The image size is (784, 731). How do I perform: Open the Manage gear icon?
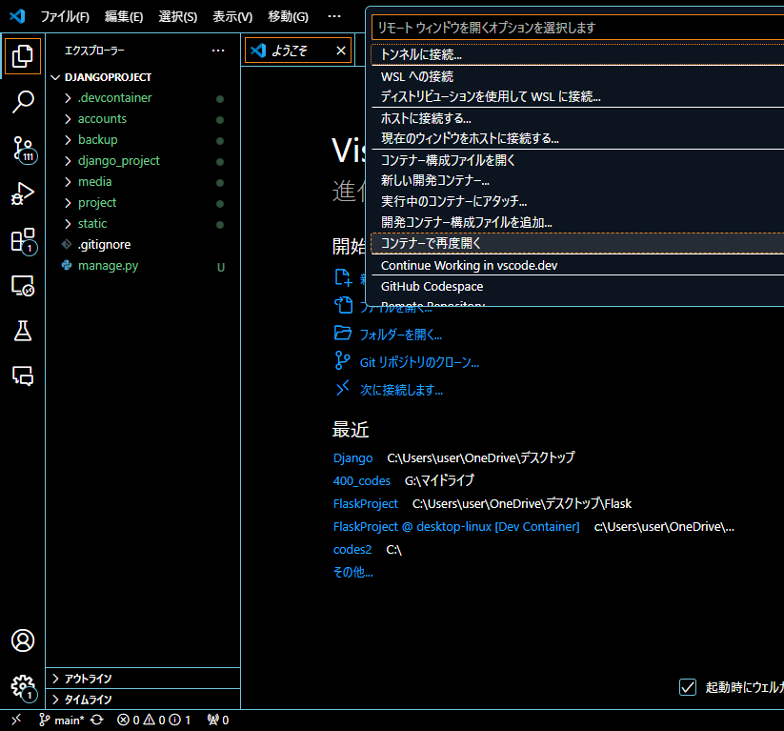[x=23, y=687]
